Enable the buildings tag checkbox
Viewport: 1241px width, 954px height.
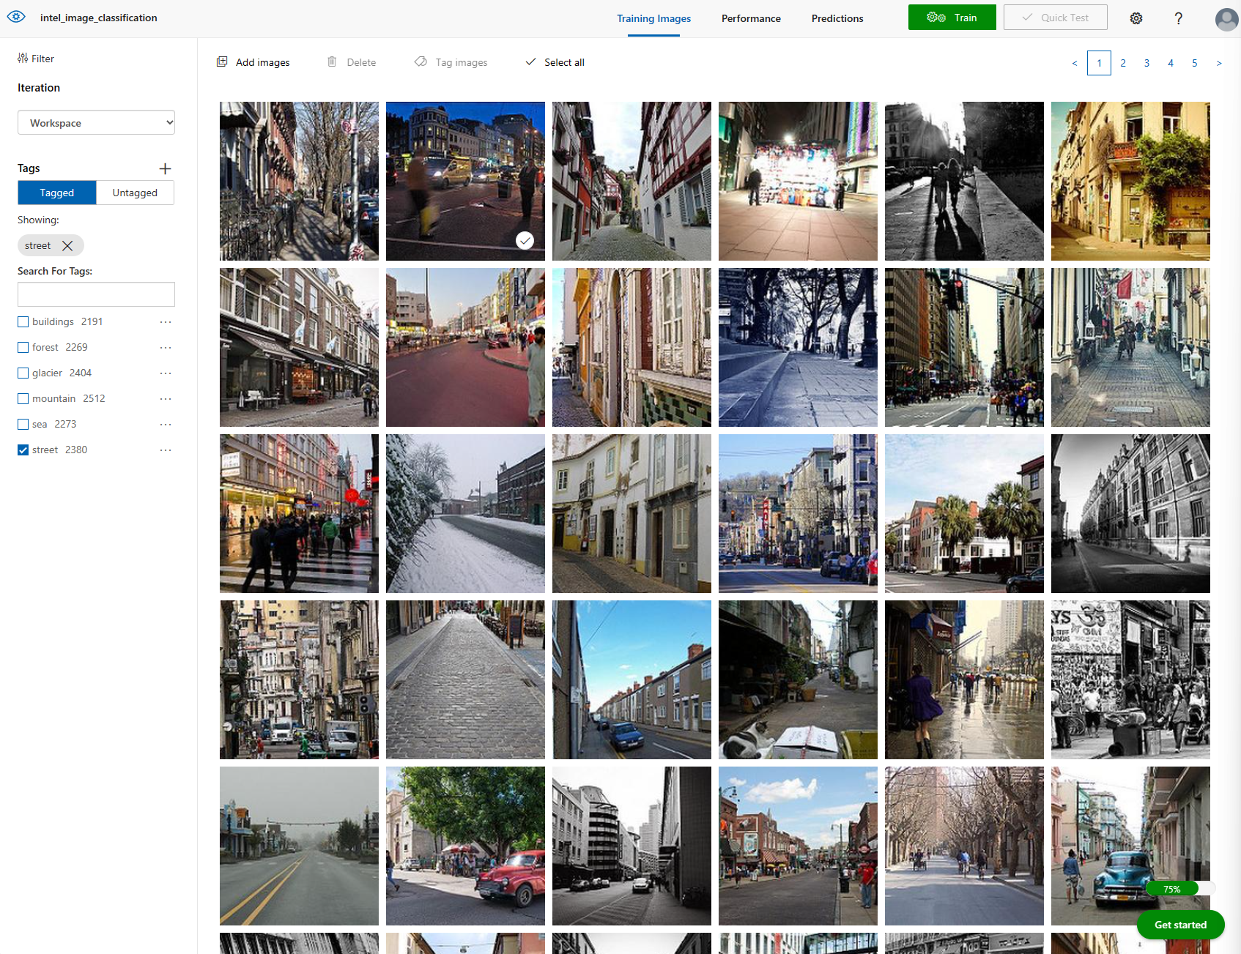(23, 322)
